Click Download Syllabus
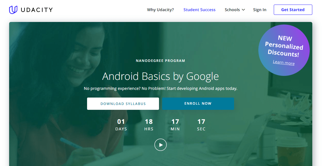322x166 pixels. (x=123, y=104)
